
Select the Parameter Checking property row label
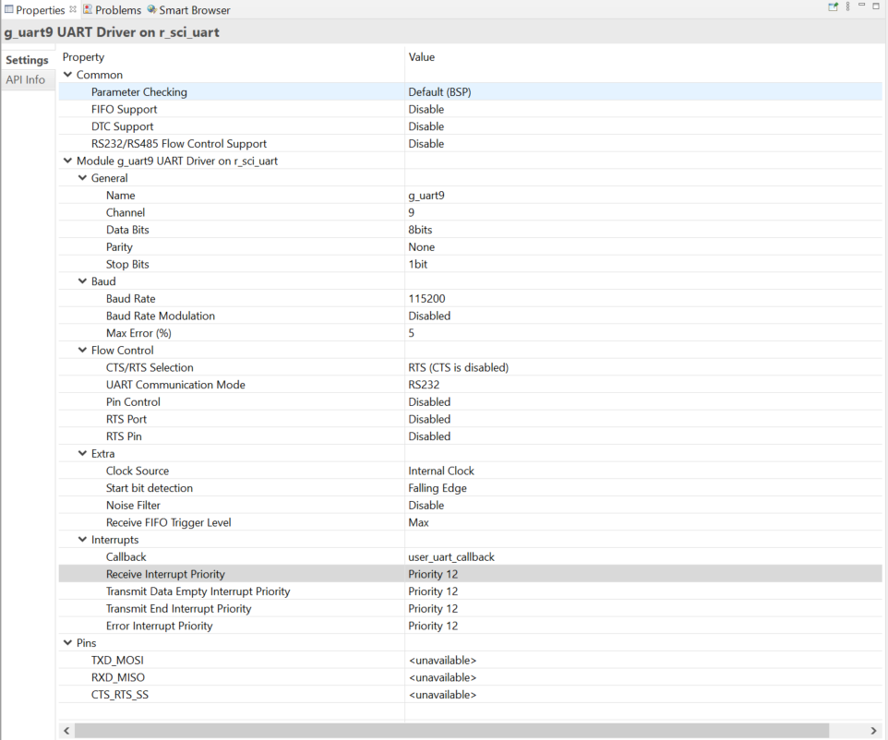pyautogui.click(x=138, y=91)
